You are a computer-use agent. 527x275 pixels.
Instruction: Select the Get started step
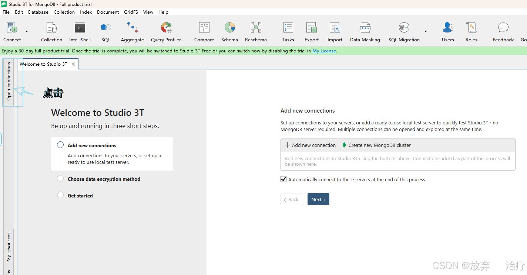(80, 196)
